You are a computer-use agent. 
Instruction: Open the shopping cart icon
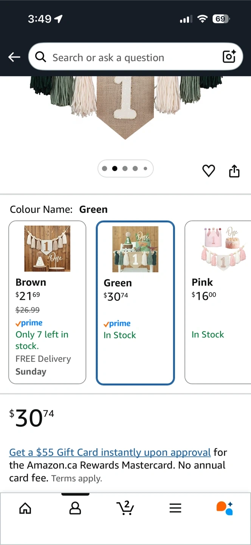point(125,508)
